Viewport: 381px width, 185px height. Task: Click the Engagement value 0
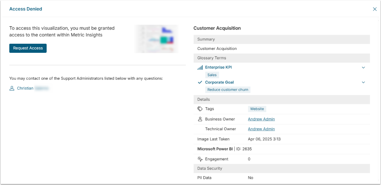pos(249,159)
